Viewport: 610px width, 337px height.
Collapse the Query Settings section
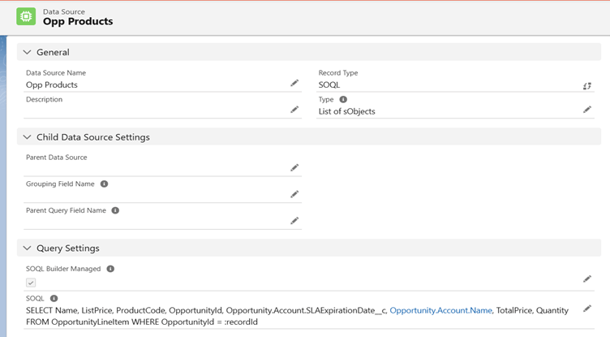point(27,248)
